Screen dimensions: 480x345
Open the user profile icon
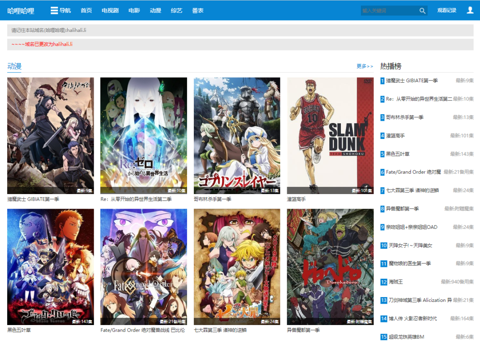point(470,10)
